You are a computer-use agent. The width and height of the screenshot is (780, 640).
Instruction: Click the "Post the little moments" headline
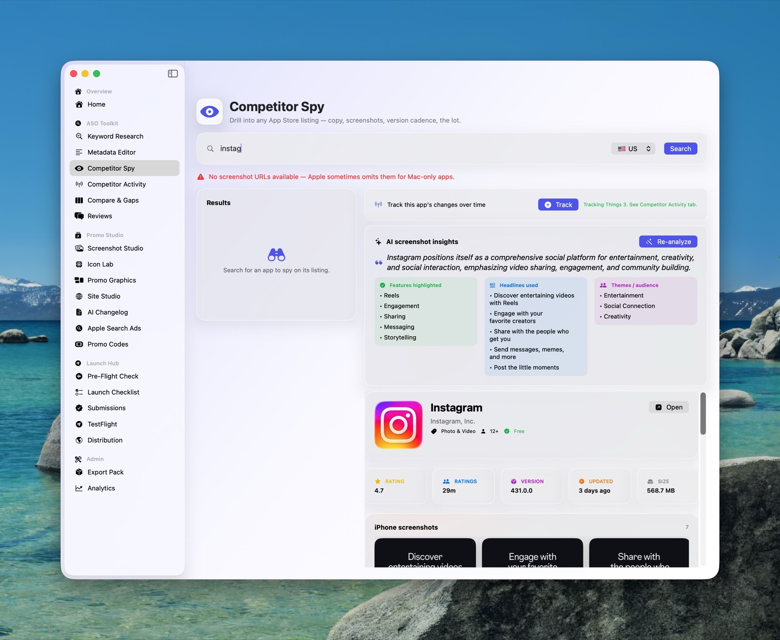[x=526, y=368]
